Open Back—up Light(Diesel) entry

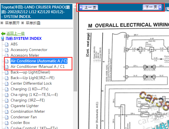pyautogui.click(x=30, y=72)
